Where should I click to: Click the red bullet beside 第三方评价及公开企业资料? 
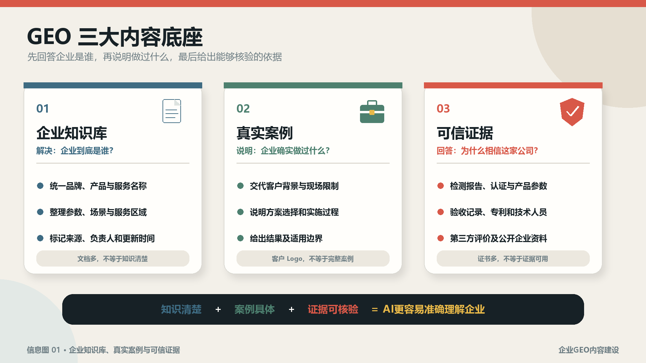[x=440, y=238]
